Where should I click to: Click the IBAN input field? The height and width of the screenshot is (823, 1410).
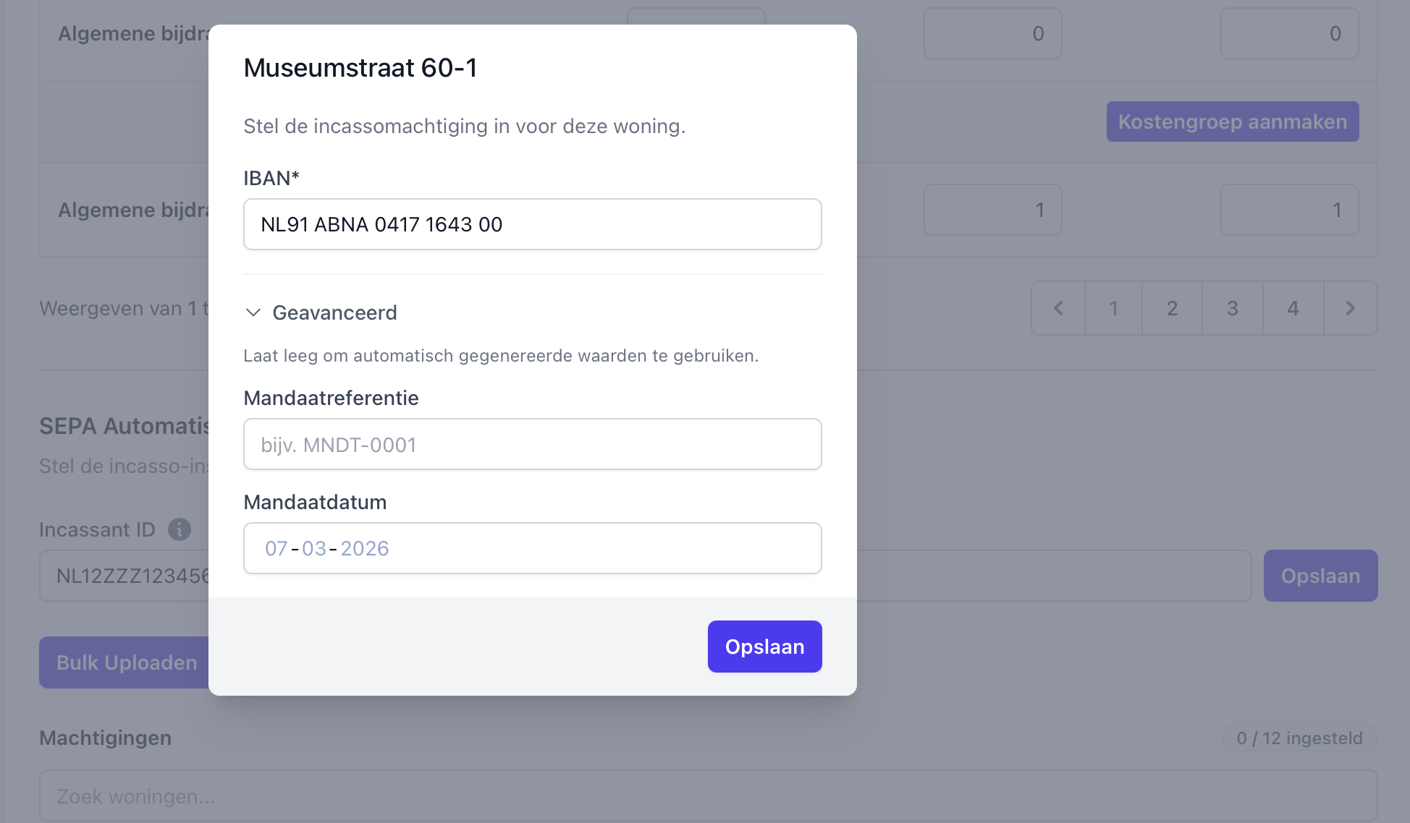pos(532,224)
